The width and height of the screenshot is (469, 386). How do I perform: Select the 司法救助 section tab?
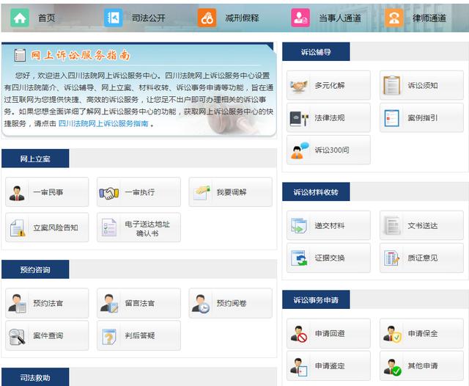[x=35, y=377]
